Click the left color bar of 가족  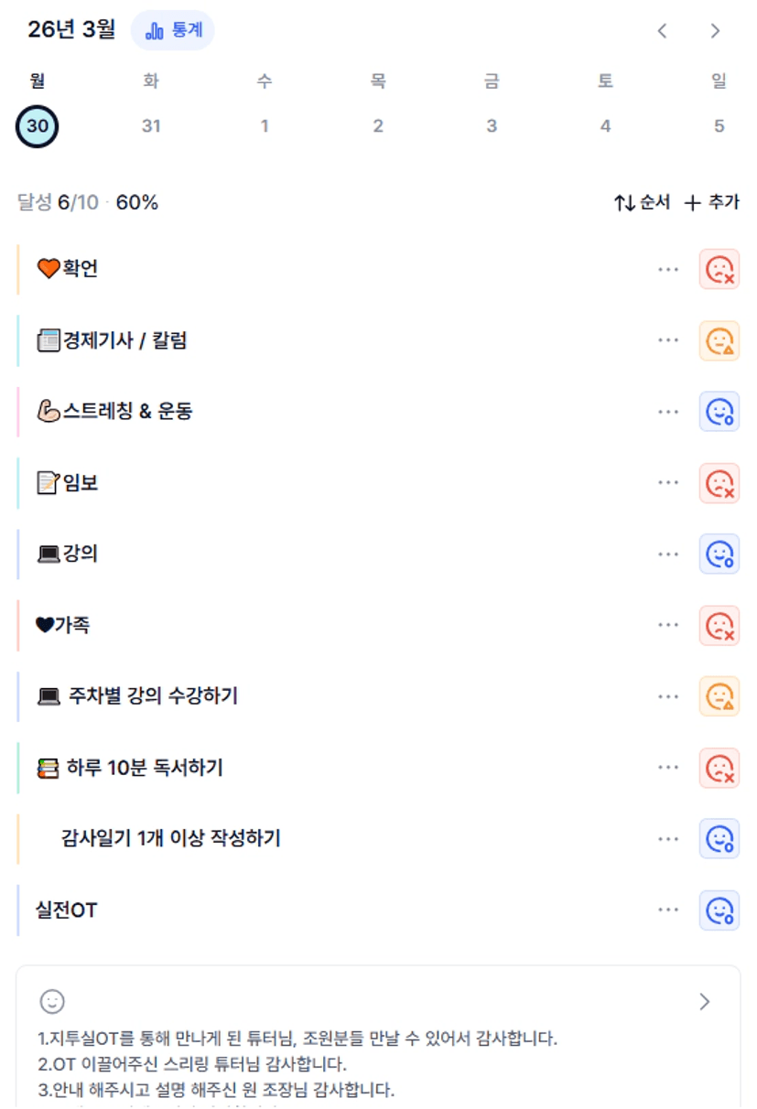(18, 626)
